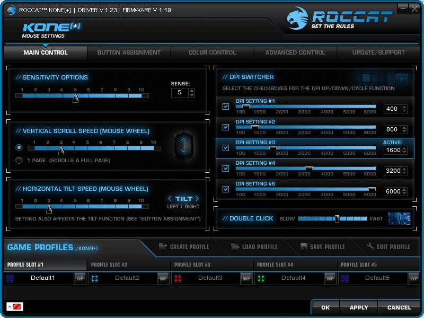Click the Roccat cat icon in the title bar
Screen dimensions: 424x318
(11, 10)
